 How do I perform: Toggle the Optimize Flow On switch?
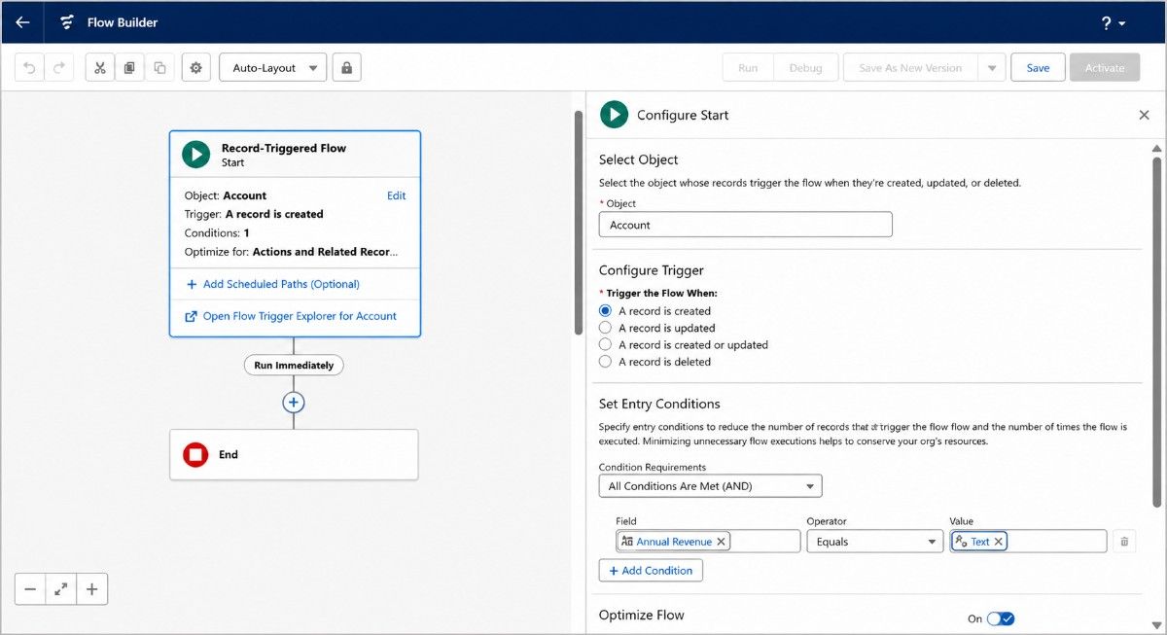pos(1001,618)
